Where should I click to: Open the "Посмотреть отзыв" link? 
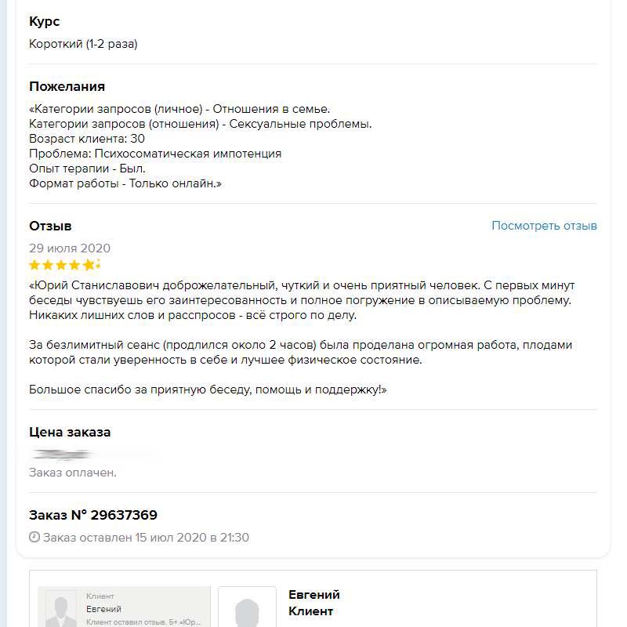(544, 226)
